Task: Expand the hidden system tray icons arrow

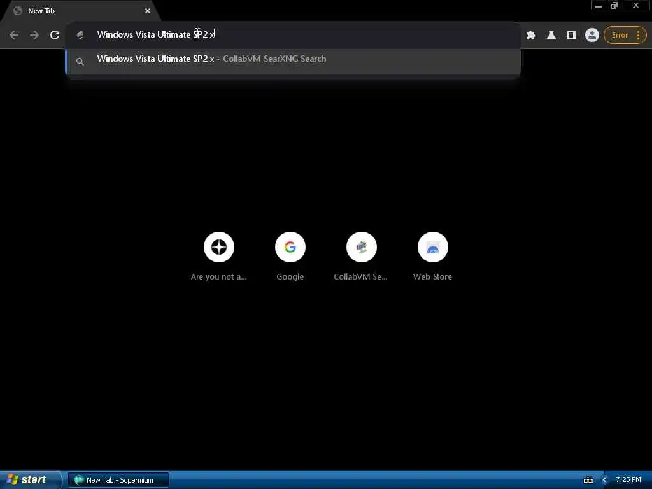Action: pyautogui.click(x=604, y=480)
